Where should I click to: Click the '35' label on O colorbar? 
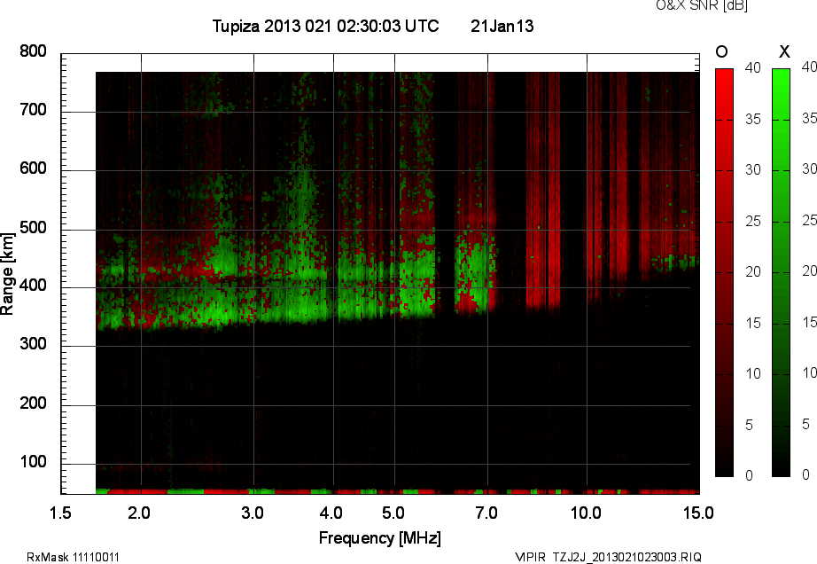click(753, 120)
